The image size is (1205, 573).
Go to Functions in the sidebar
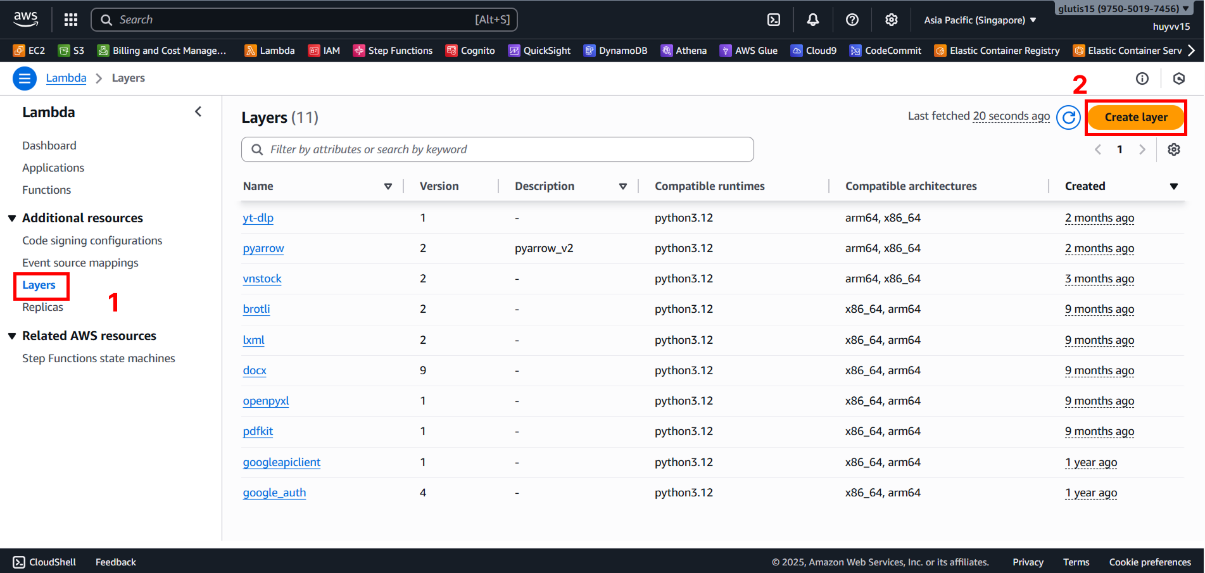tap(46, 190)
